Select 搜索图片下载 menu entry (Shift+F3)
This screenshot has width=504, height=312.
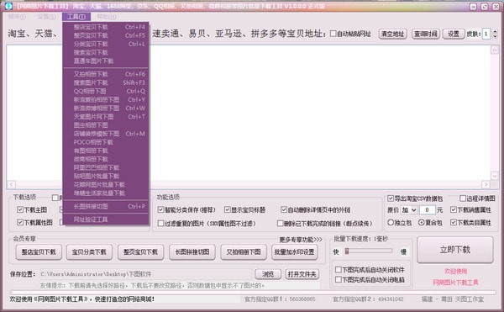[x=106, y=82]
